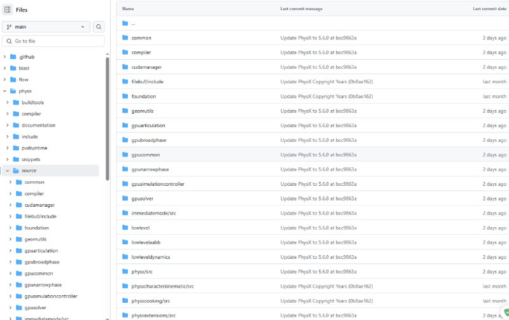Screen dimensions: 509x320
Task: Click the search magnifier button beside branch selector
Action: coord(99,27)
